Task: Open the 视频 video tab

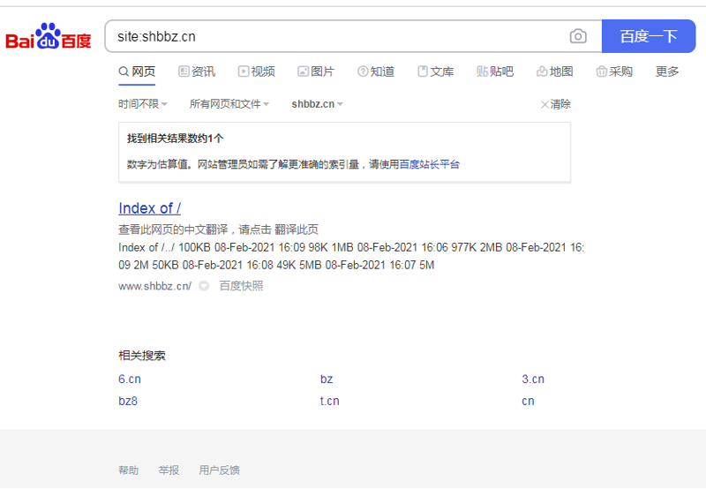Action: click(x=257, y=71)
